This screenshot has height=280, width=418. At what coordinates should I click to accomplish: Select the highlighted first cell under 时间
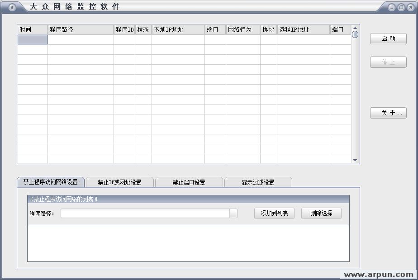pyautogui.click(x=33, y=39)
